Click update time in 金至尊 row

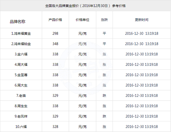point(142,75)
